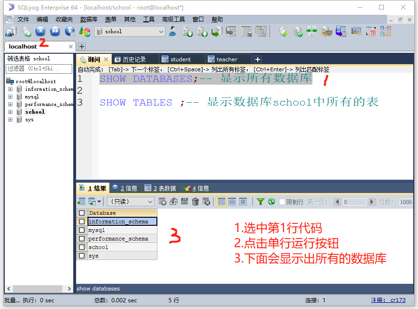418x309 pixels.
Task: Click the duplicate row icon
Action: [x=174, y=202]
